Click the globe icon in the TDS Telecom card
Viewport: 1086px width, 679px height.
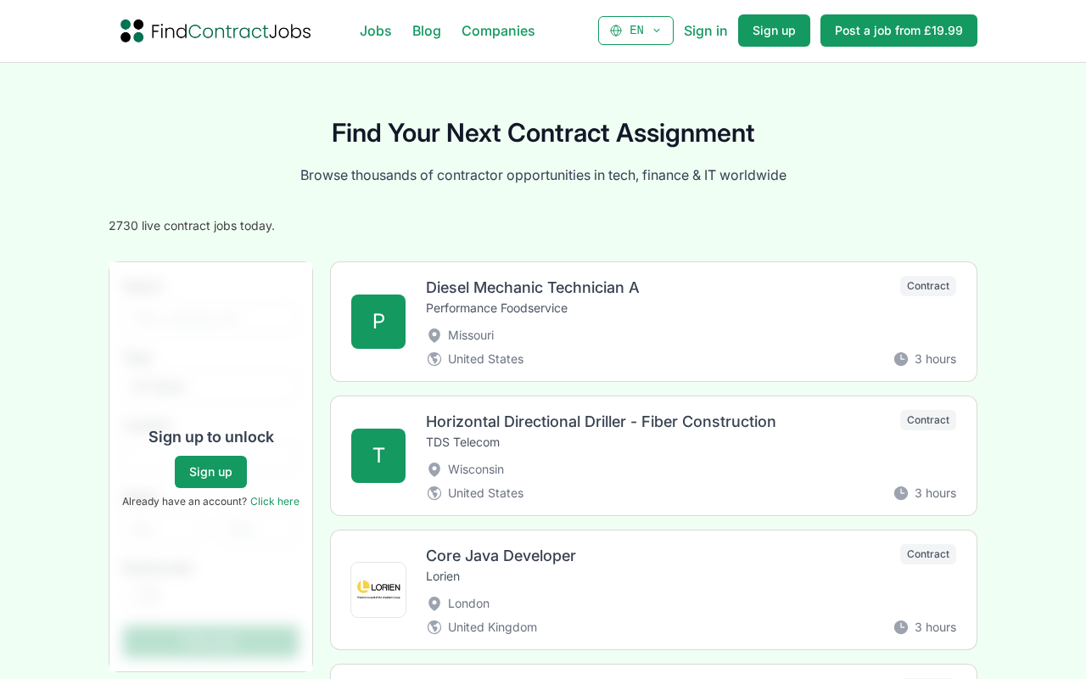click(434, 493)
